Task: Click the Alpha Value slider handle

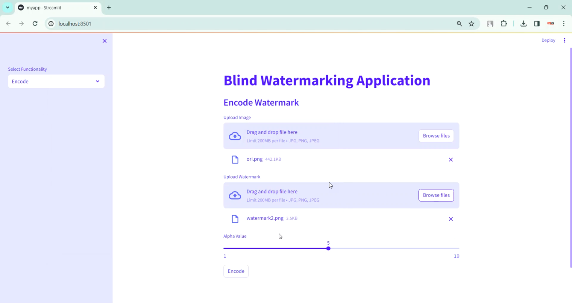Action: (328, 248)
